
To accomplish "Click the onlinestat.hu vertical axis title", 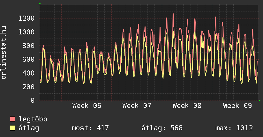I will point(4,53).
